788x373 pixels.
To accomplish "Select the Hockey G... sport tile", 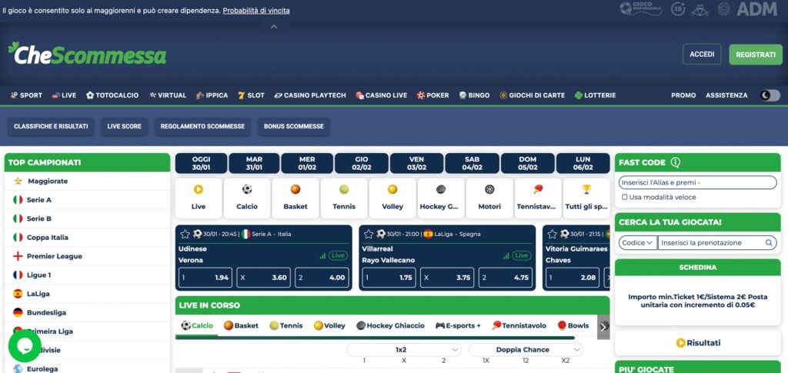I will [x=441, y=198].
